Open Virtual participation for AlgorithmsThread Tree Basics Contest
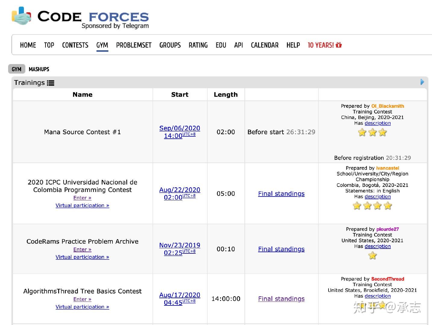This screenshot has width=432, height=325. pyautogui.click(x=82, y=307)
